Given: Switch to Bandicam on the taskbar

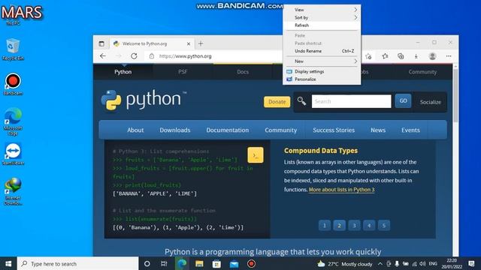Looking at the screenshot, I should coord(251,263).
